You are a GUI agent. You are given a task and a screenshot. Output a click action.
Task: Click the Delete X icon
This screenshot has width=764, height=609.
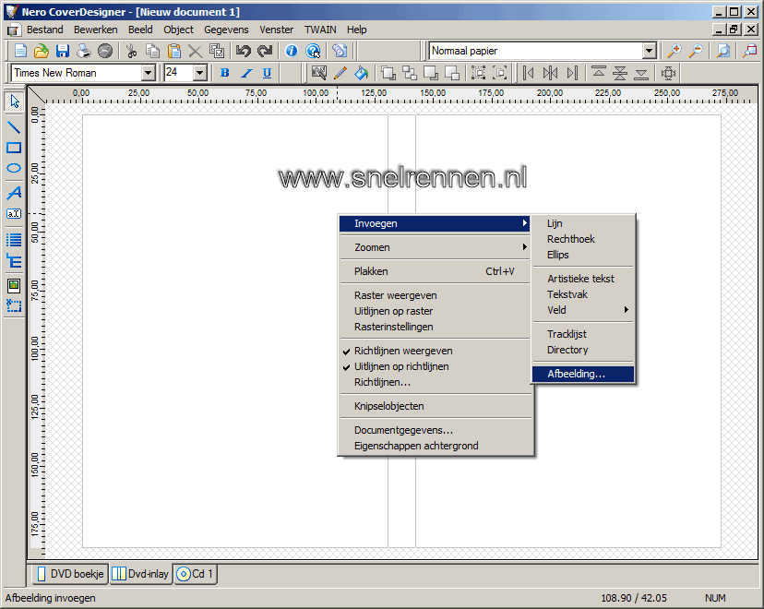196,51
